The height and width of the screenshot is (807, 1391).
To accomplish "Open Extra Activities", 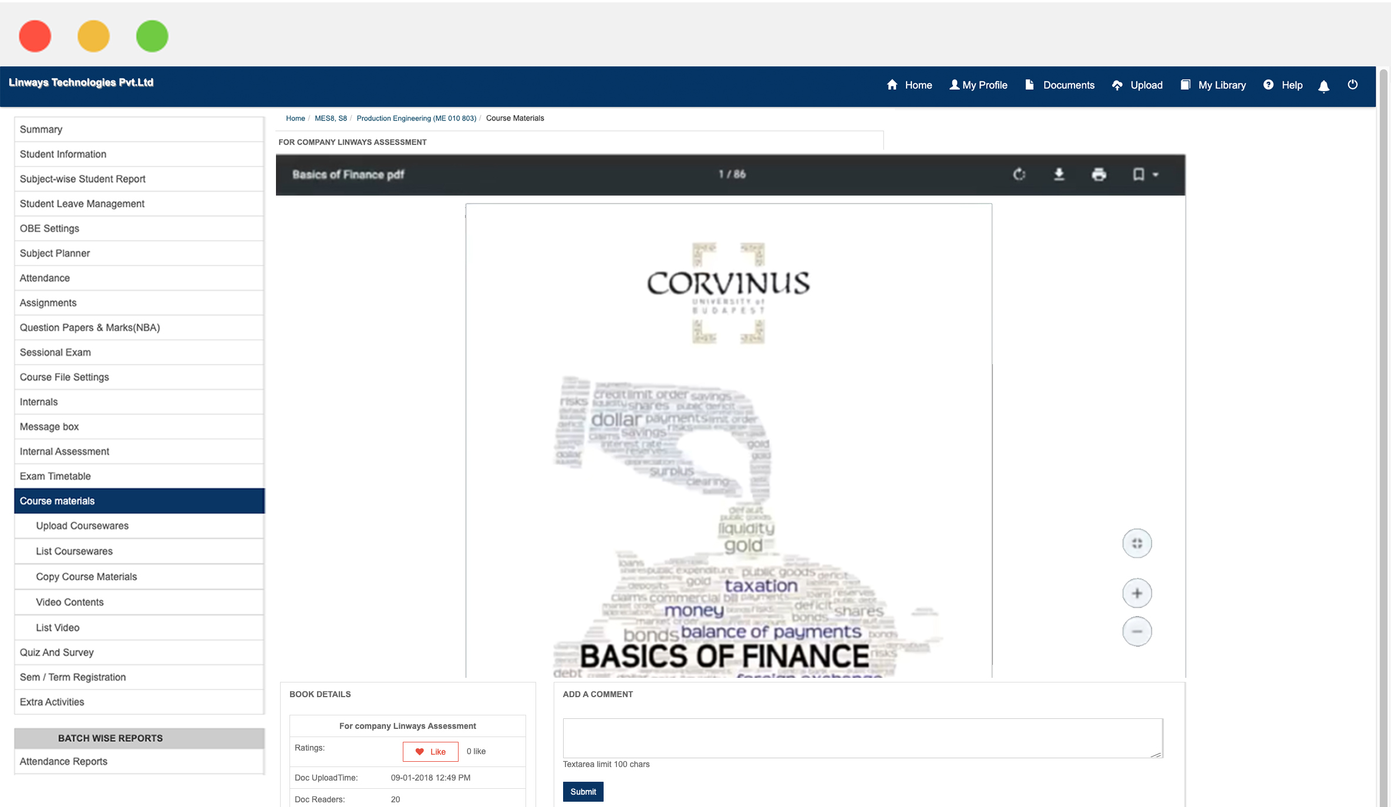I will (x=139, y=702).
